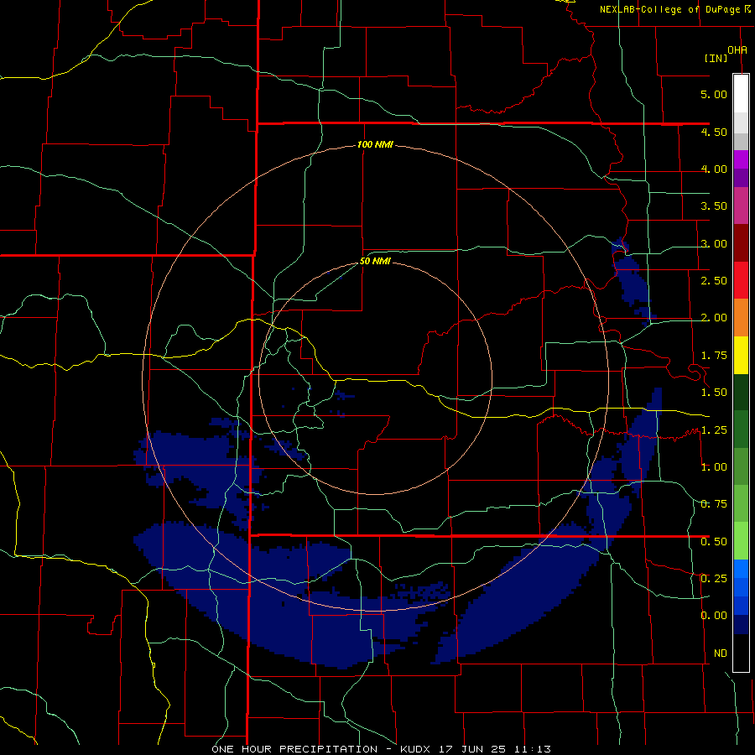Screen dimensions: 755x755
Task: Pick the orange legend swatch
Action: [x=741, y=318]
